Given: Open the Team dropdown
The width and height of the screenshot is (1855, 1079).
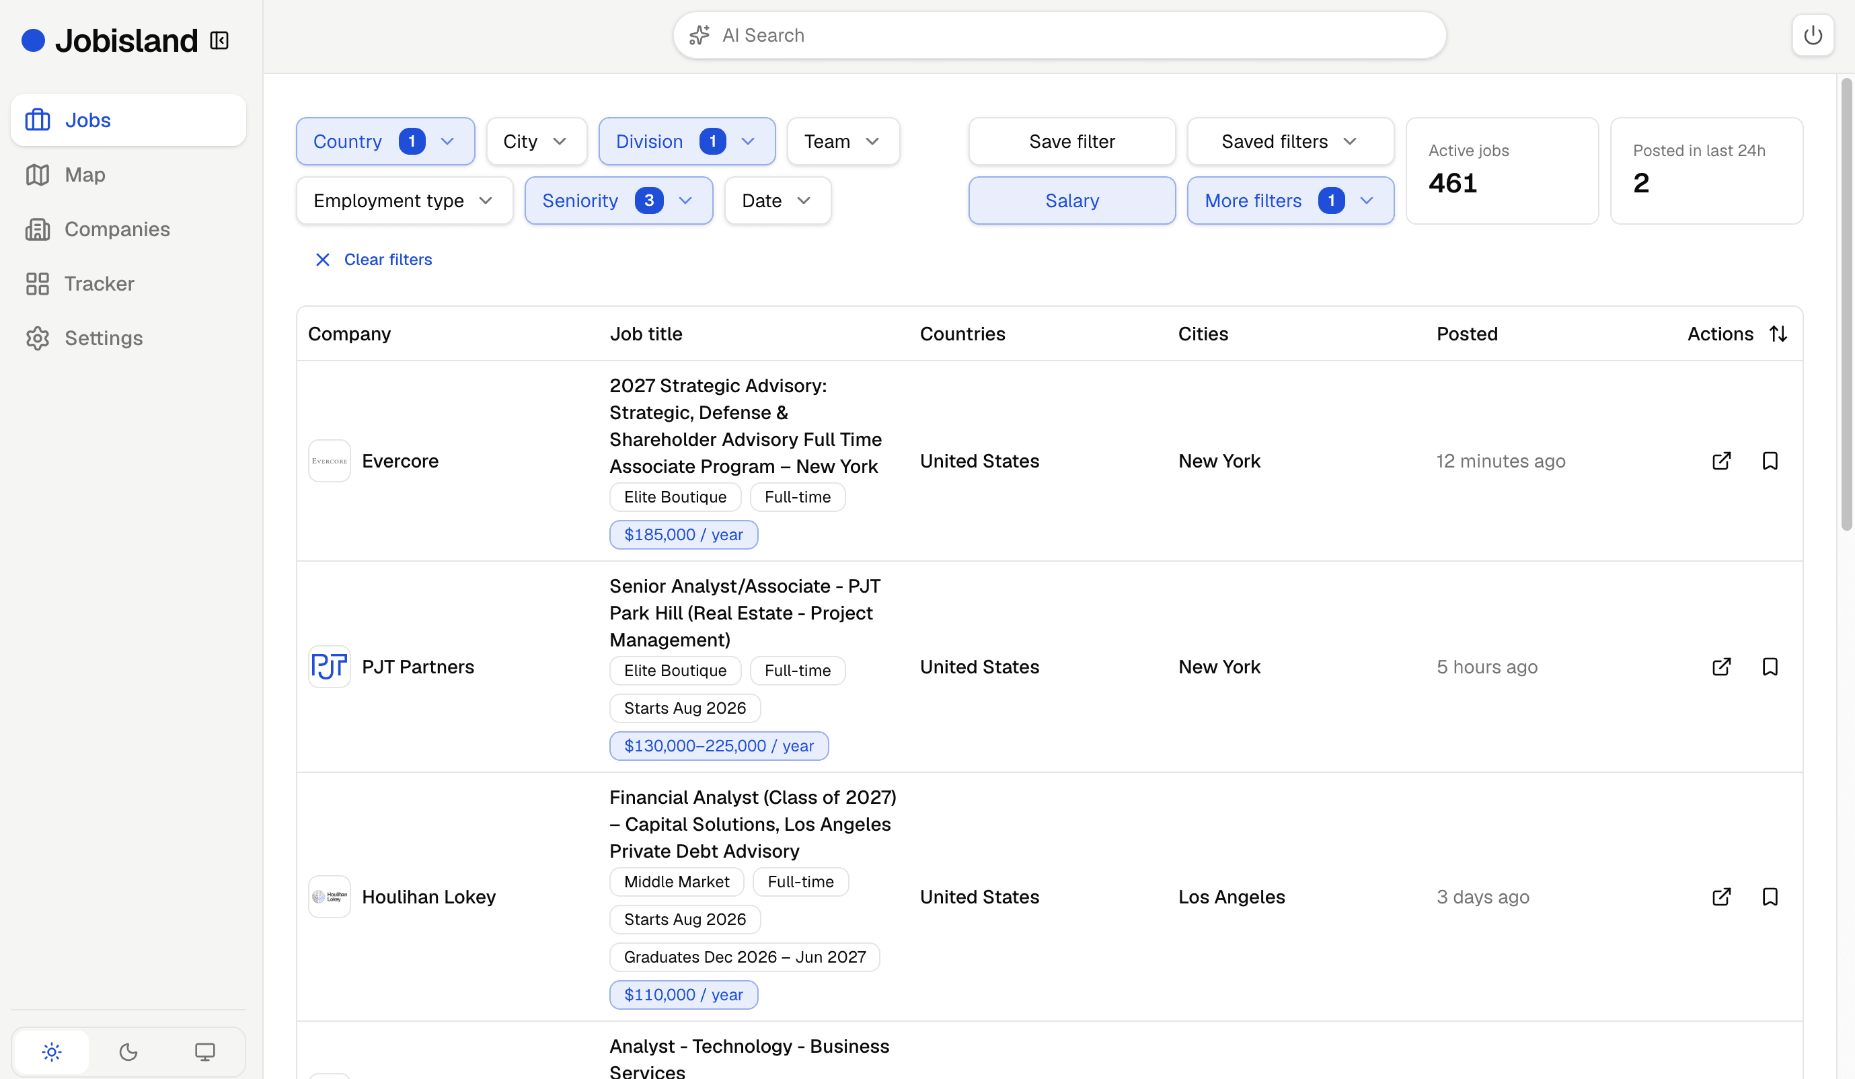Looking at the screenshot, I should pos(843,141).
